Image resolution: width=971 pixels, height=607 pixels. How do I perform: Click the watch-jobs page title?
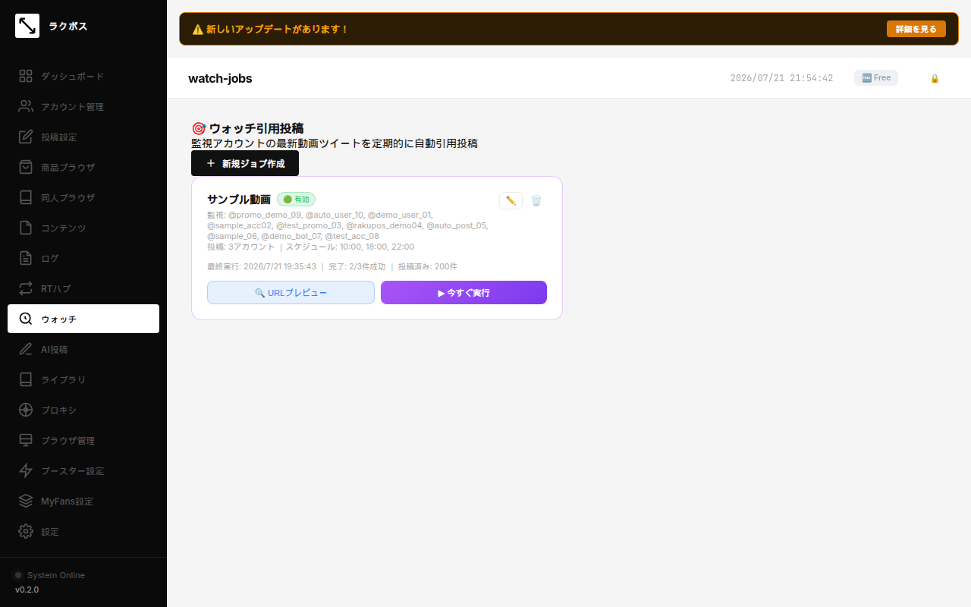click(x=220, y=78)
